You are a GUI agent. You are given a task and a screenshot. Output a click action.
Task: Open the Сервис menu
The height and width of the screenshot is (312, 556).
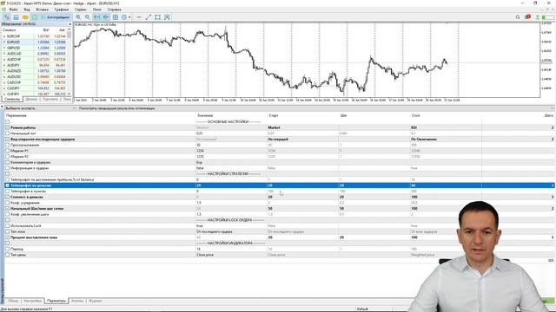[81, 10]
